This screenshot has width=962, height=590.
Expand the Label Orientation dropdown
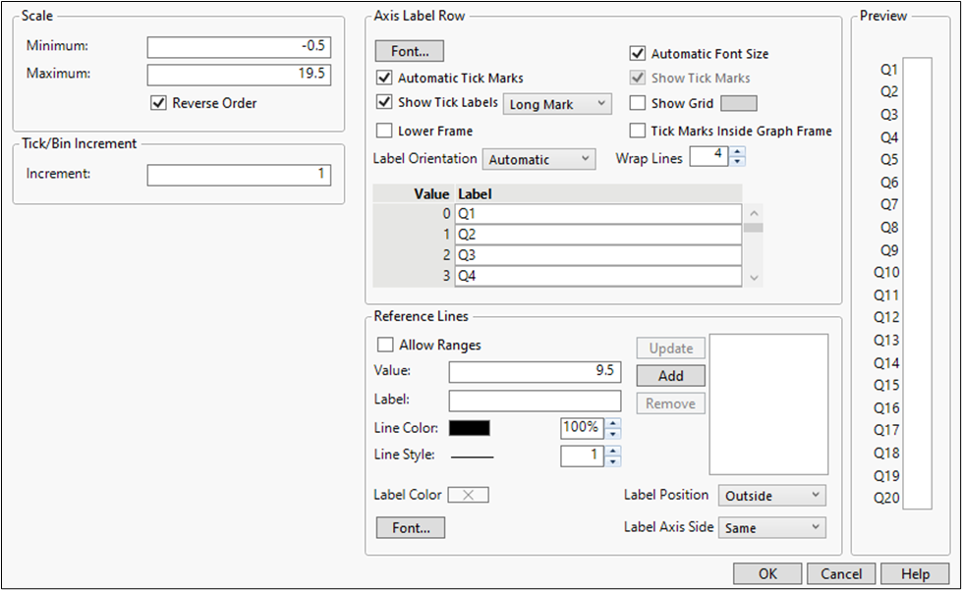pos(538,159)
